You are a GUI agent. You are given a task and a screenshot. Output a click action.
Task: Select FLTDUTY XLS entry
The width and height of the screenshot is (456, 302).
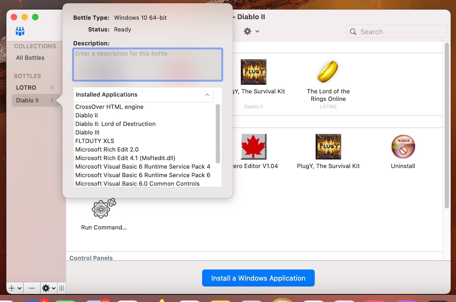[x=95, y=141]
